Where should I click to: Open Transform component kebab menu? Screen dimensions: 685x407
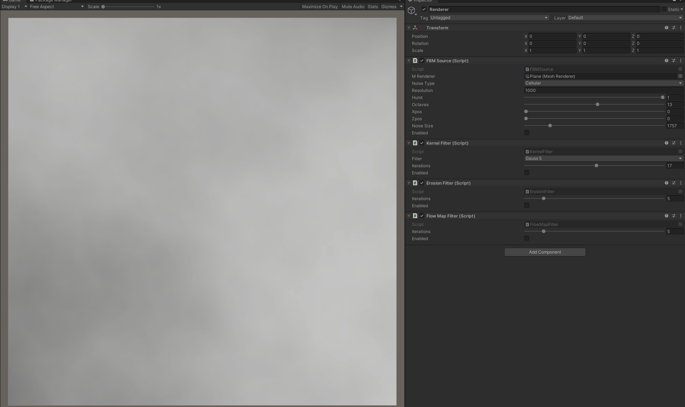(680, 28)
